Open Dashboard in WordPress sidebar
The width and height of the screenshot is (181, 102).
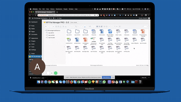[x=35, y=22]
